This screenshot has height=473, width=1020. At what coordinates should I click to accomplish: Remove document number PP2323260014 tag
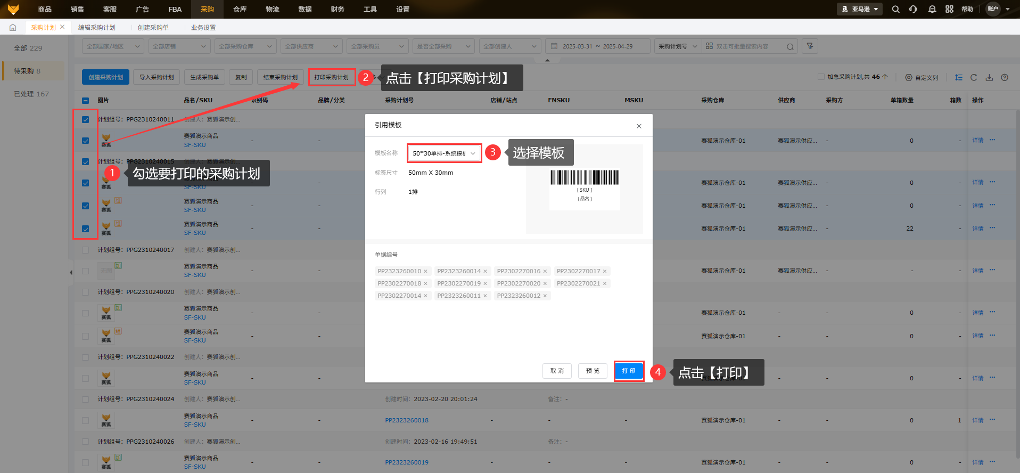[485, 271]
